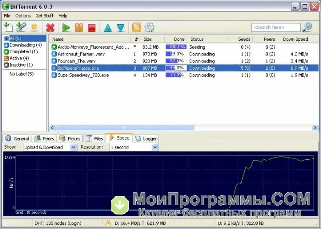Switch to the General tab
The height and width of the screenshot is (229, 321).
click(x=17, y=139)
